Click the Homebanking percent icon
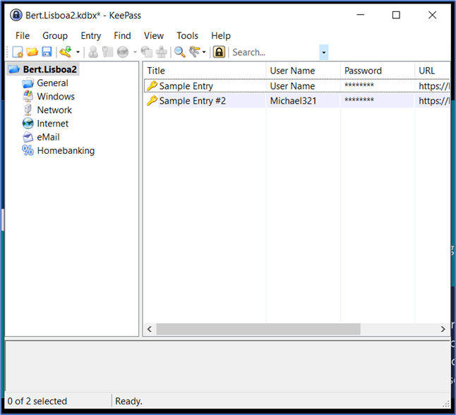 tap(28, 150)
